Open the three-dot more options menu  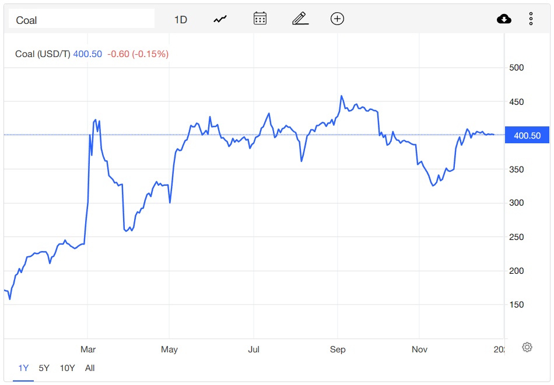coord(531,19)
